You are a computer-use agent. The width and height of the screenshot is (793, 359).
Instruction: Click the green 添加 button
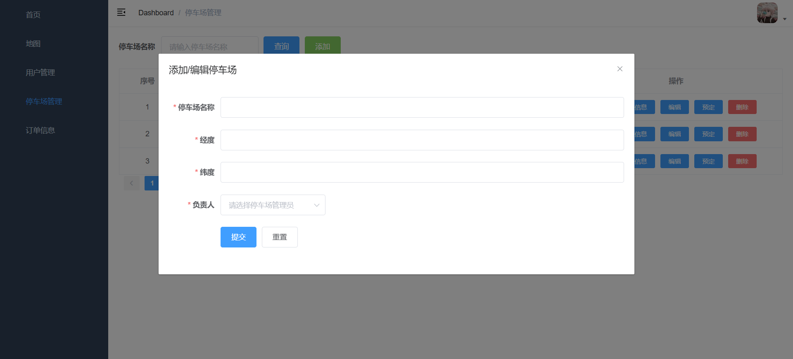(x=323, y=45)
